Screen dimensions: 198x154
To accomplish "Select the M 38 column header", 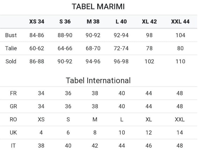I will [93, 22].
